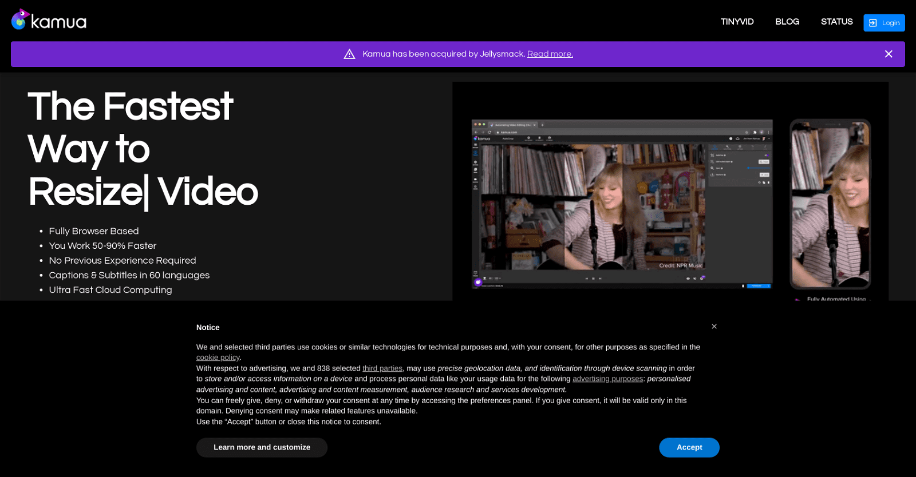Follow the Read more link in the banner
The height and width of the screenshot is (477, 916).
(x=550, y=54)
